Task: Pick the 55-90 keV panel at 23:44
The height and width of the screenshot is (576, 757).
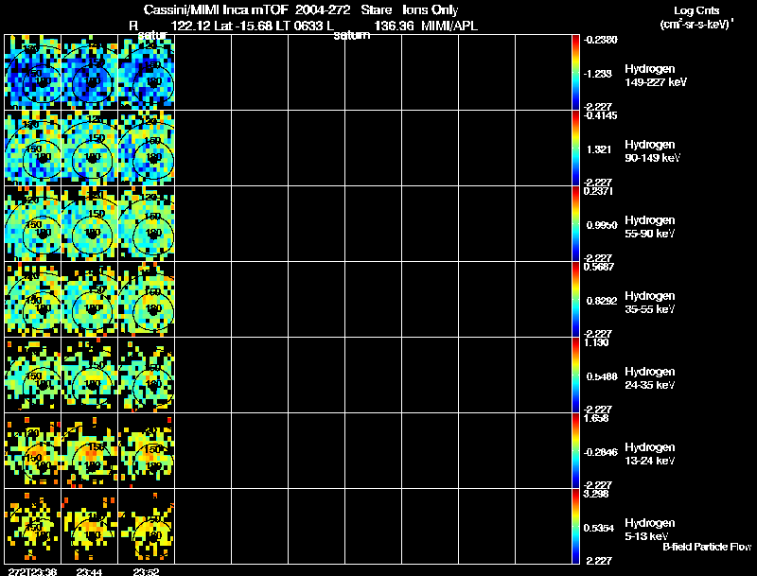Action: tap(89, 224)
